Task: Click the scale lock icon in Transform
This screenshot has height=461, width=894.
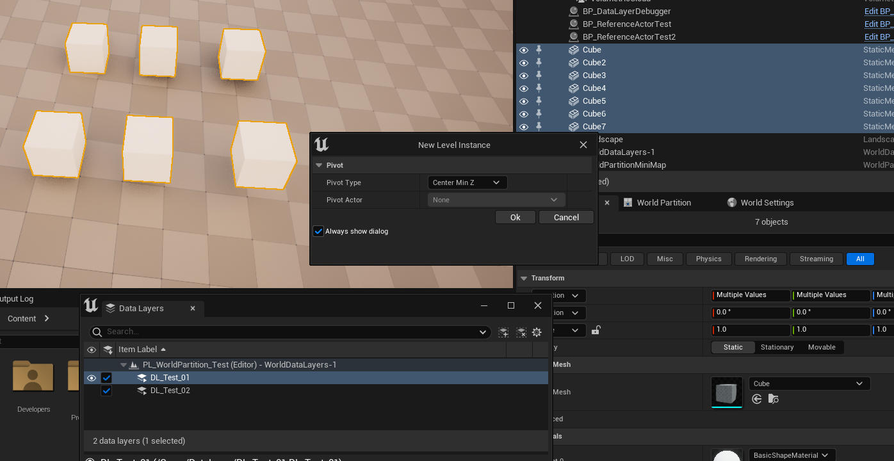Action: point(596,330)
